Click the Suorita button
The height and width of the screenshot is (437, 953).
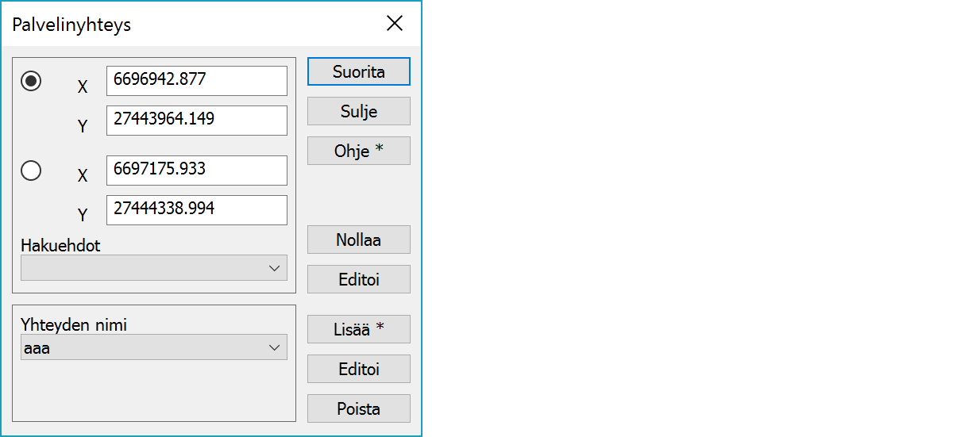pyautogui.click(x=358, y=71)
